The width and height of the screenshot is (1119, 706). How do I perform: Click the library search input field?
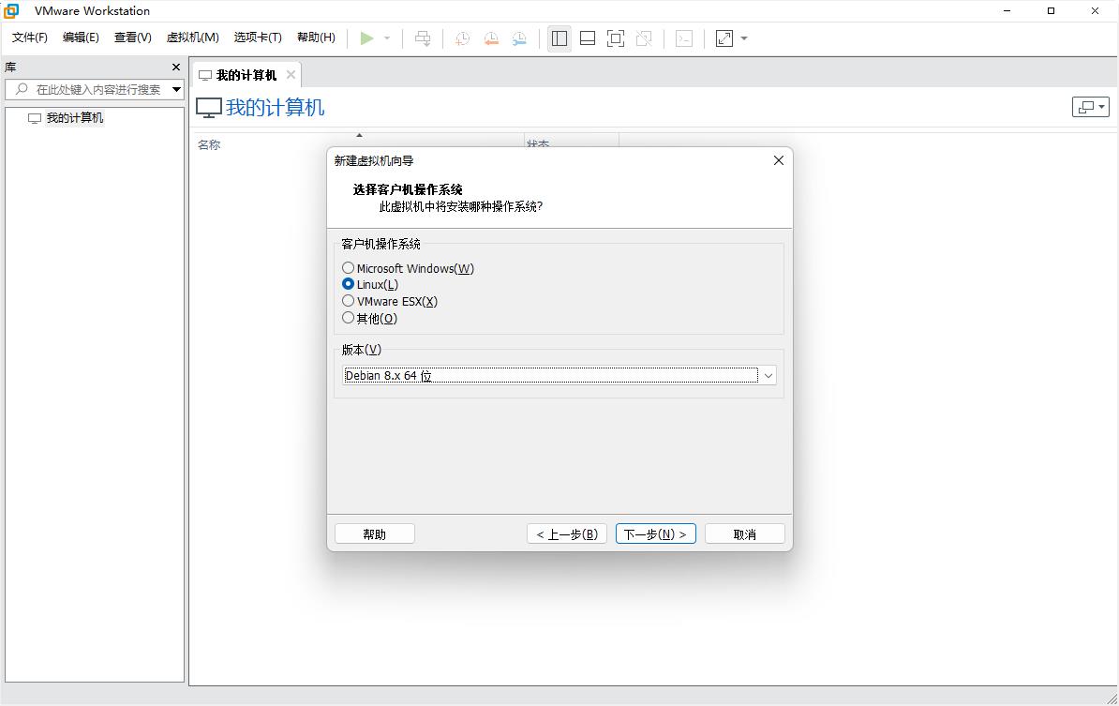pos(95,89)
